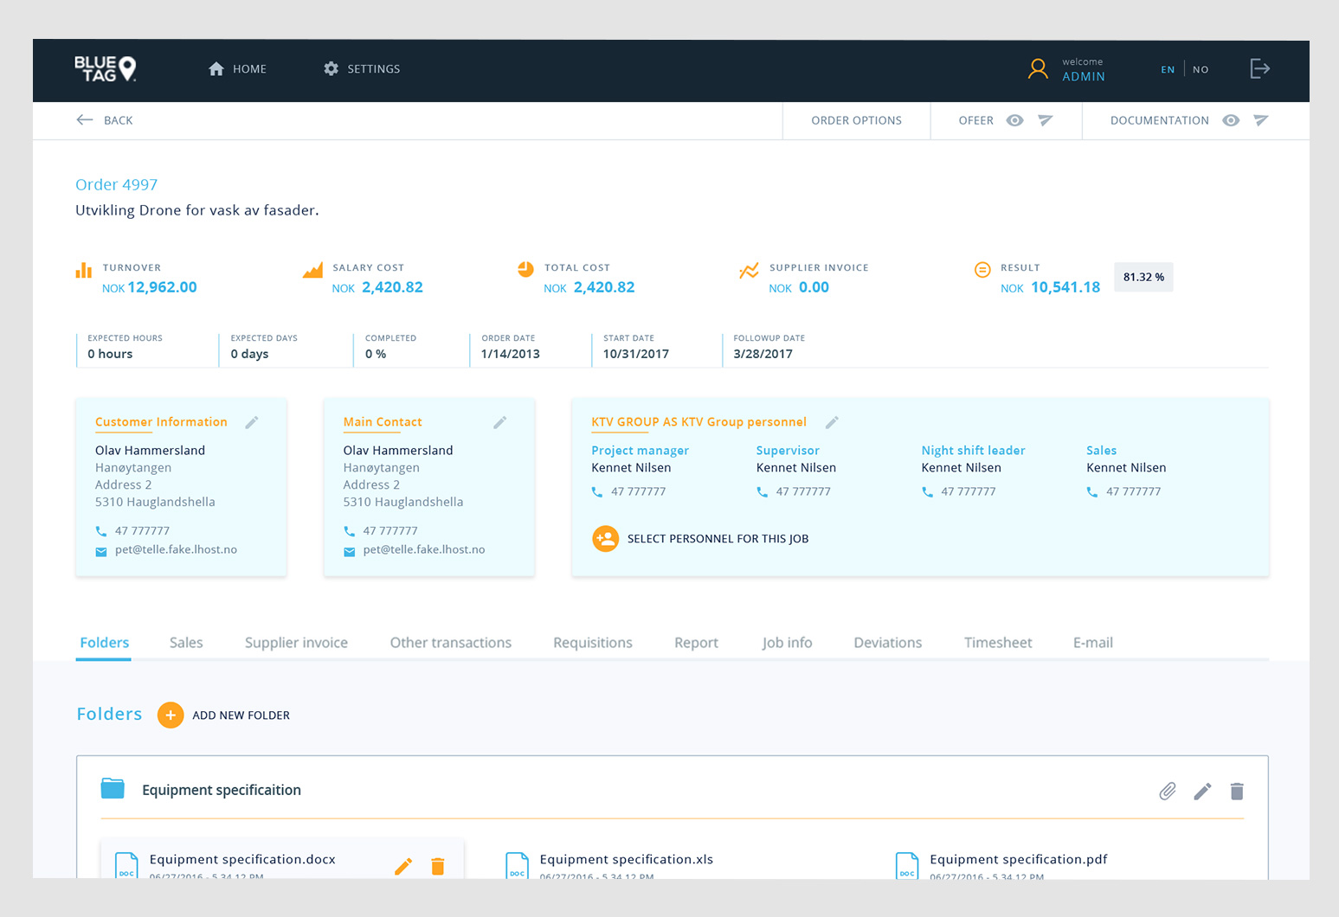Preview documentation using eye icon
1339x917 pixels.
(1231, 120)
